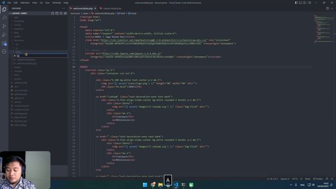
Task: Click the Collapse Folders icon in Explorer
Action: coord(65,13)
